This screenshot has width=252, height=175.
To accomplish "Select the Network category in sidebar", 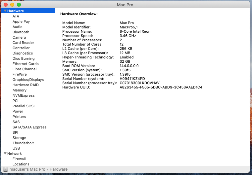I will click(15, 154).
